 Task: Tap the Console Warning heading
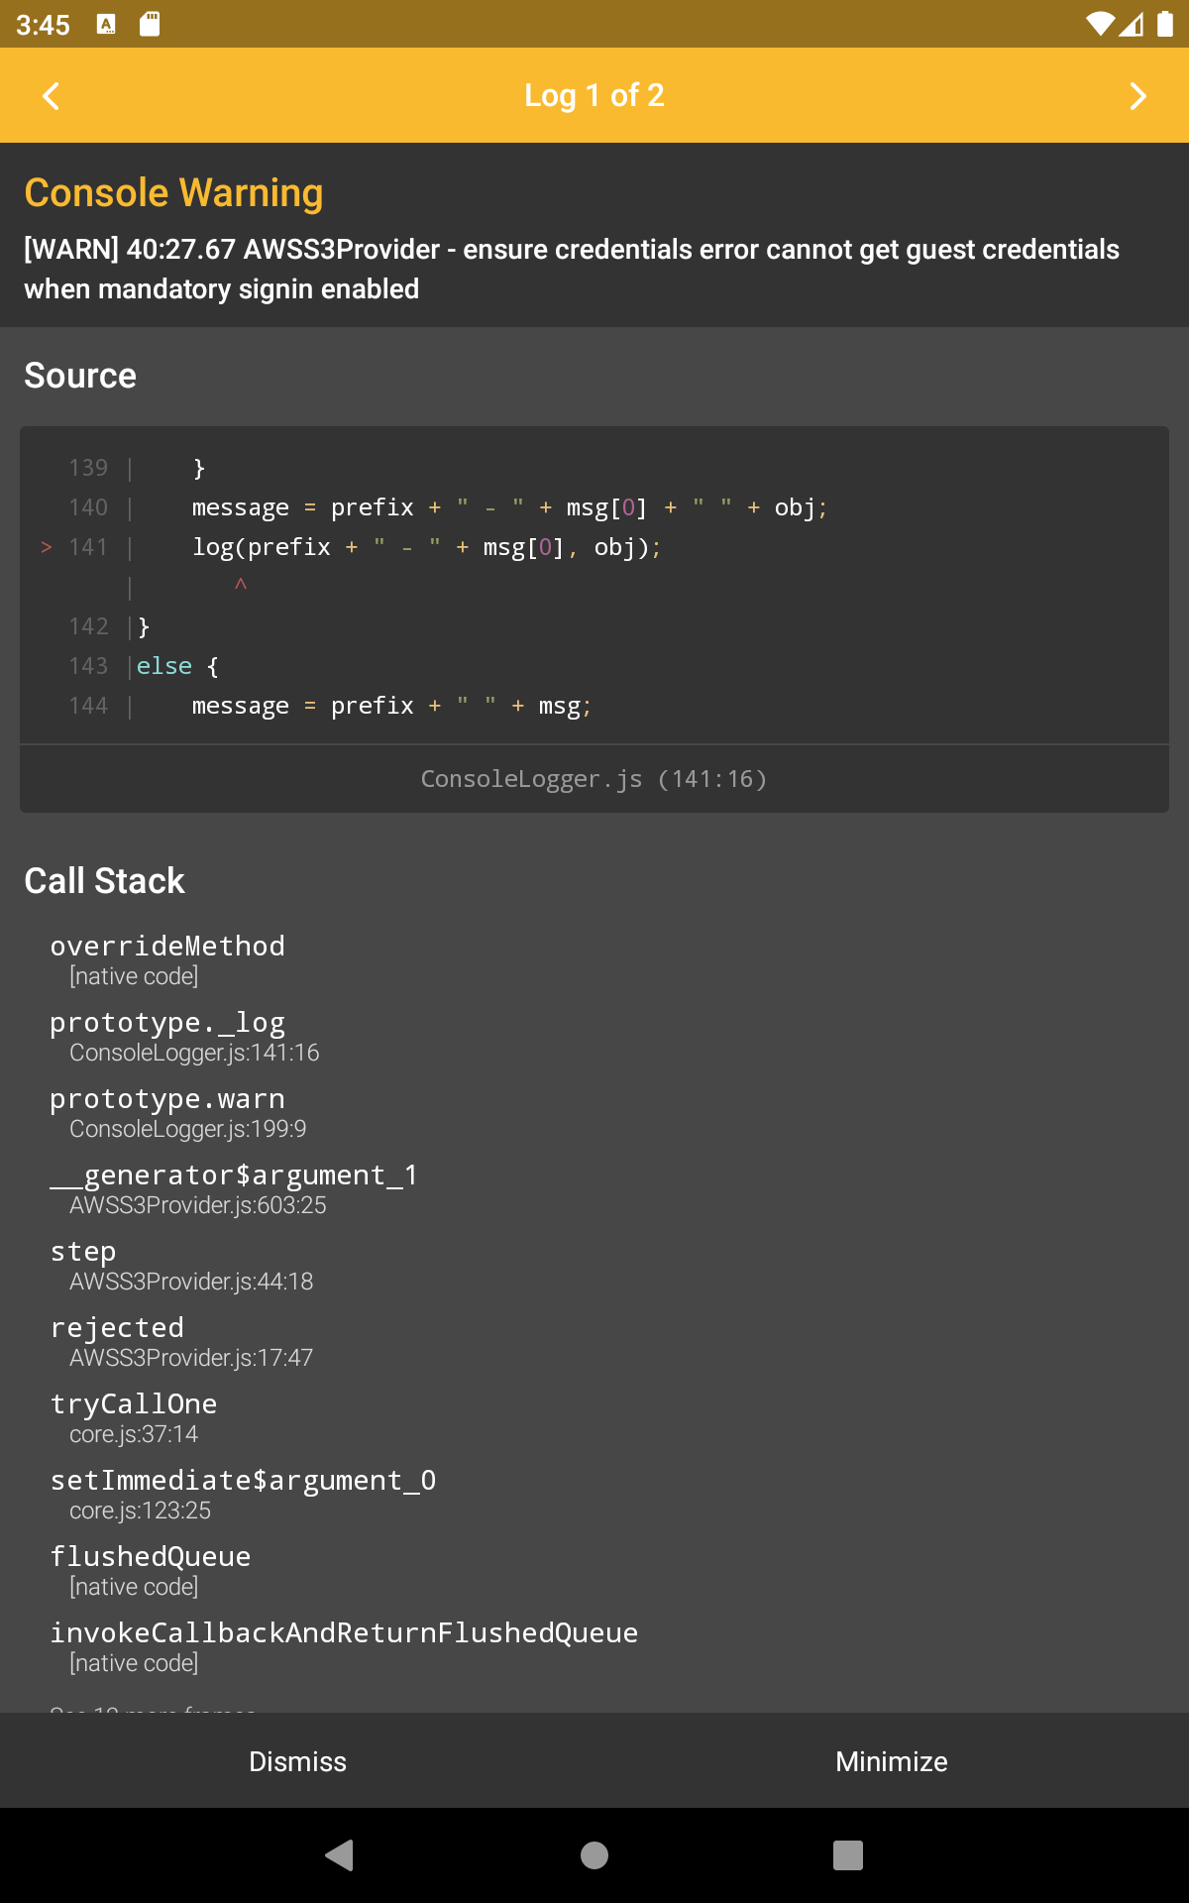coord(173,192)
